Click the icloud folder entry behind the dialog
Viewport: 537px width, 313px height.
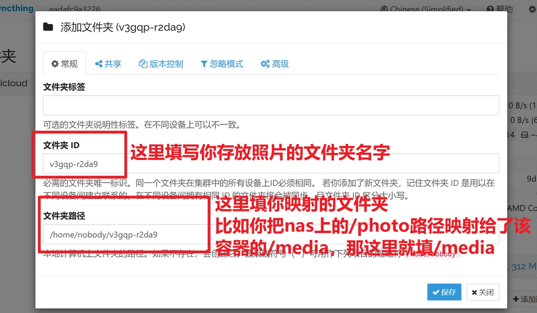coord(14,83)
